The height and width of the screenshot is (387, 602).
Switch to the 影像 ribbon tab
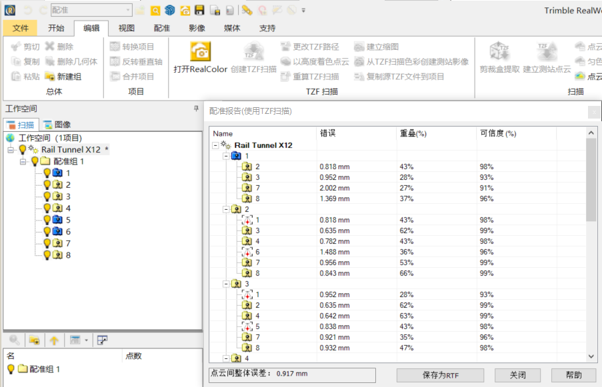click(197, 28)
